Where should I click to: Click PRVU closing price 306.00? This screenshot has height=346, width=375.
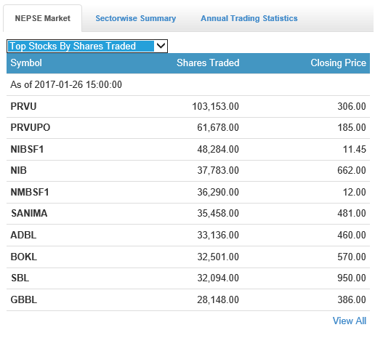(352, 106)
